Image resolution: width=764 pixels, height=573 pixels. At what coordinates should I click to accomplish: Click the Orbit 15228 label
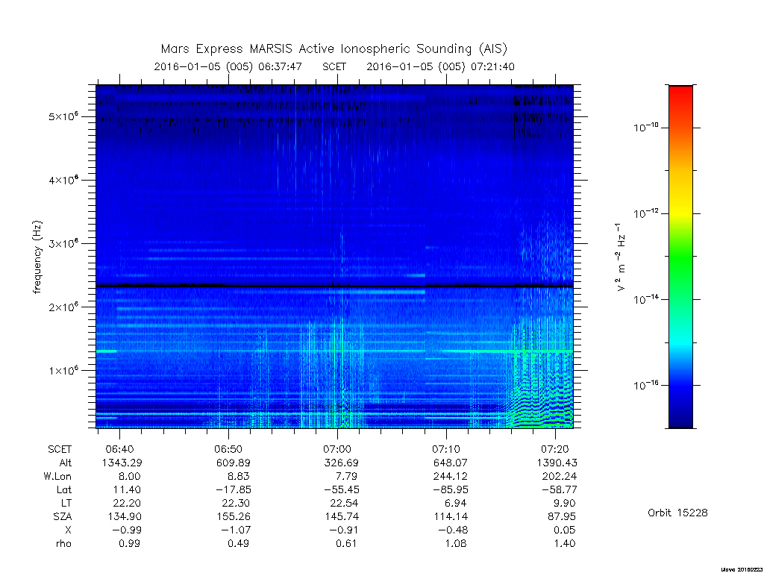(x=677, y=513)
